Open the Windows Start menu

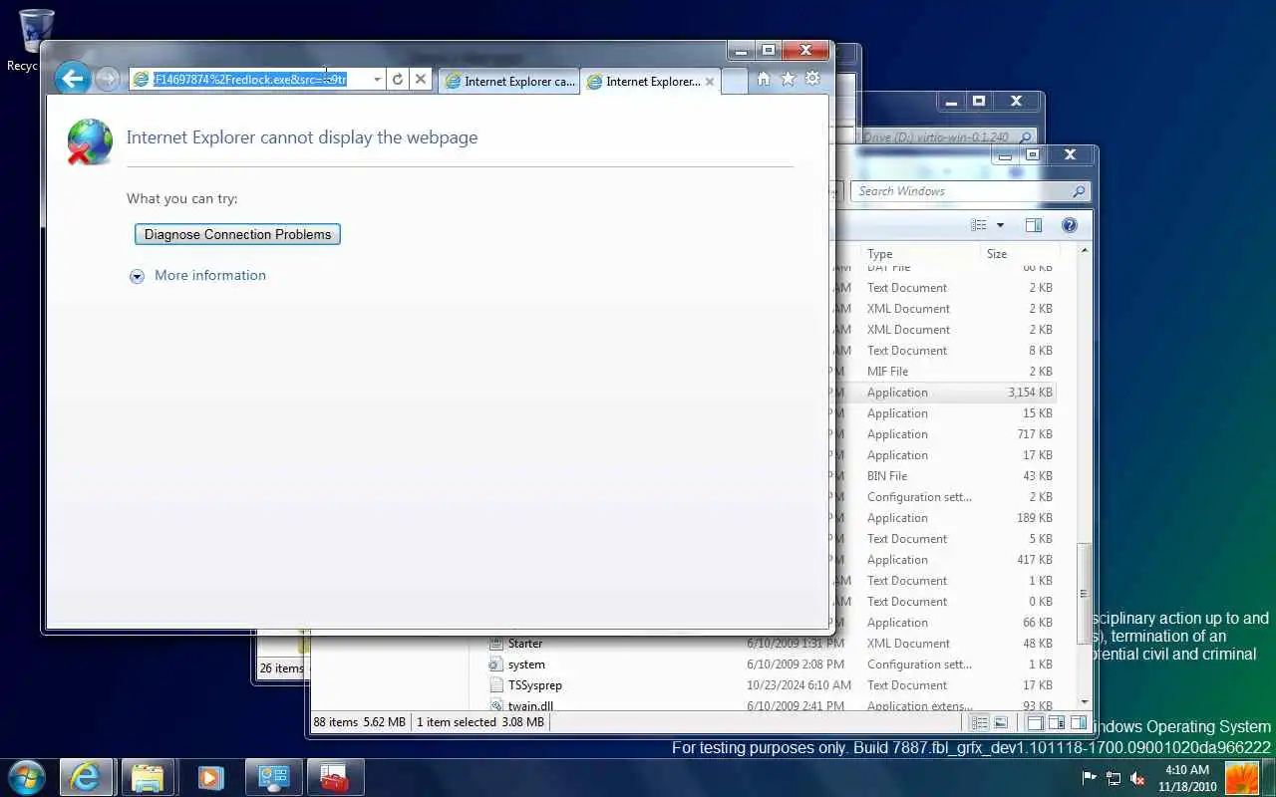[26, 777]
